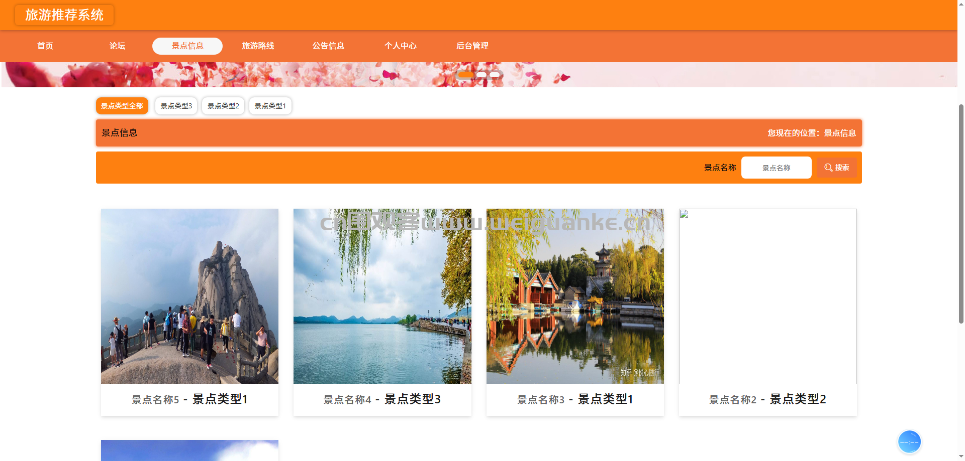Image resolution: width=965 pixels, height=461 pixels.
Task: Click the 景点名称4 - 景点类型3 caption
Action: coord(382,399)
